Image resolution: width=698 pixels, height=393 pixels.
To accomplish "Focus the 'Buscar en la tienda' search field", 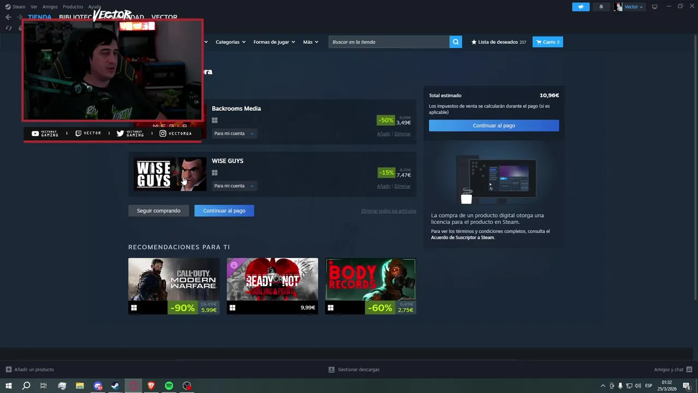I will (389, 42).
